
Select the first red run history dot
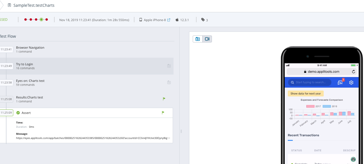[25, 19]
